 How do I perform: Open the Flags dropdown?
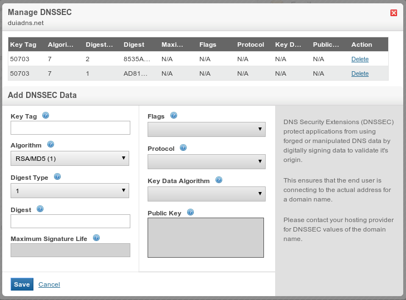(207, 130)
